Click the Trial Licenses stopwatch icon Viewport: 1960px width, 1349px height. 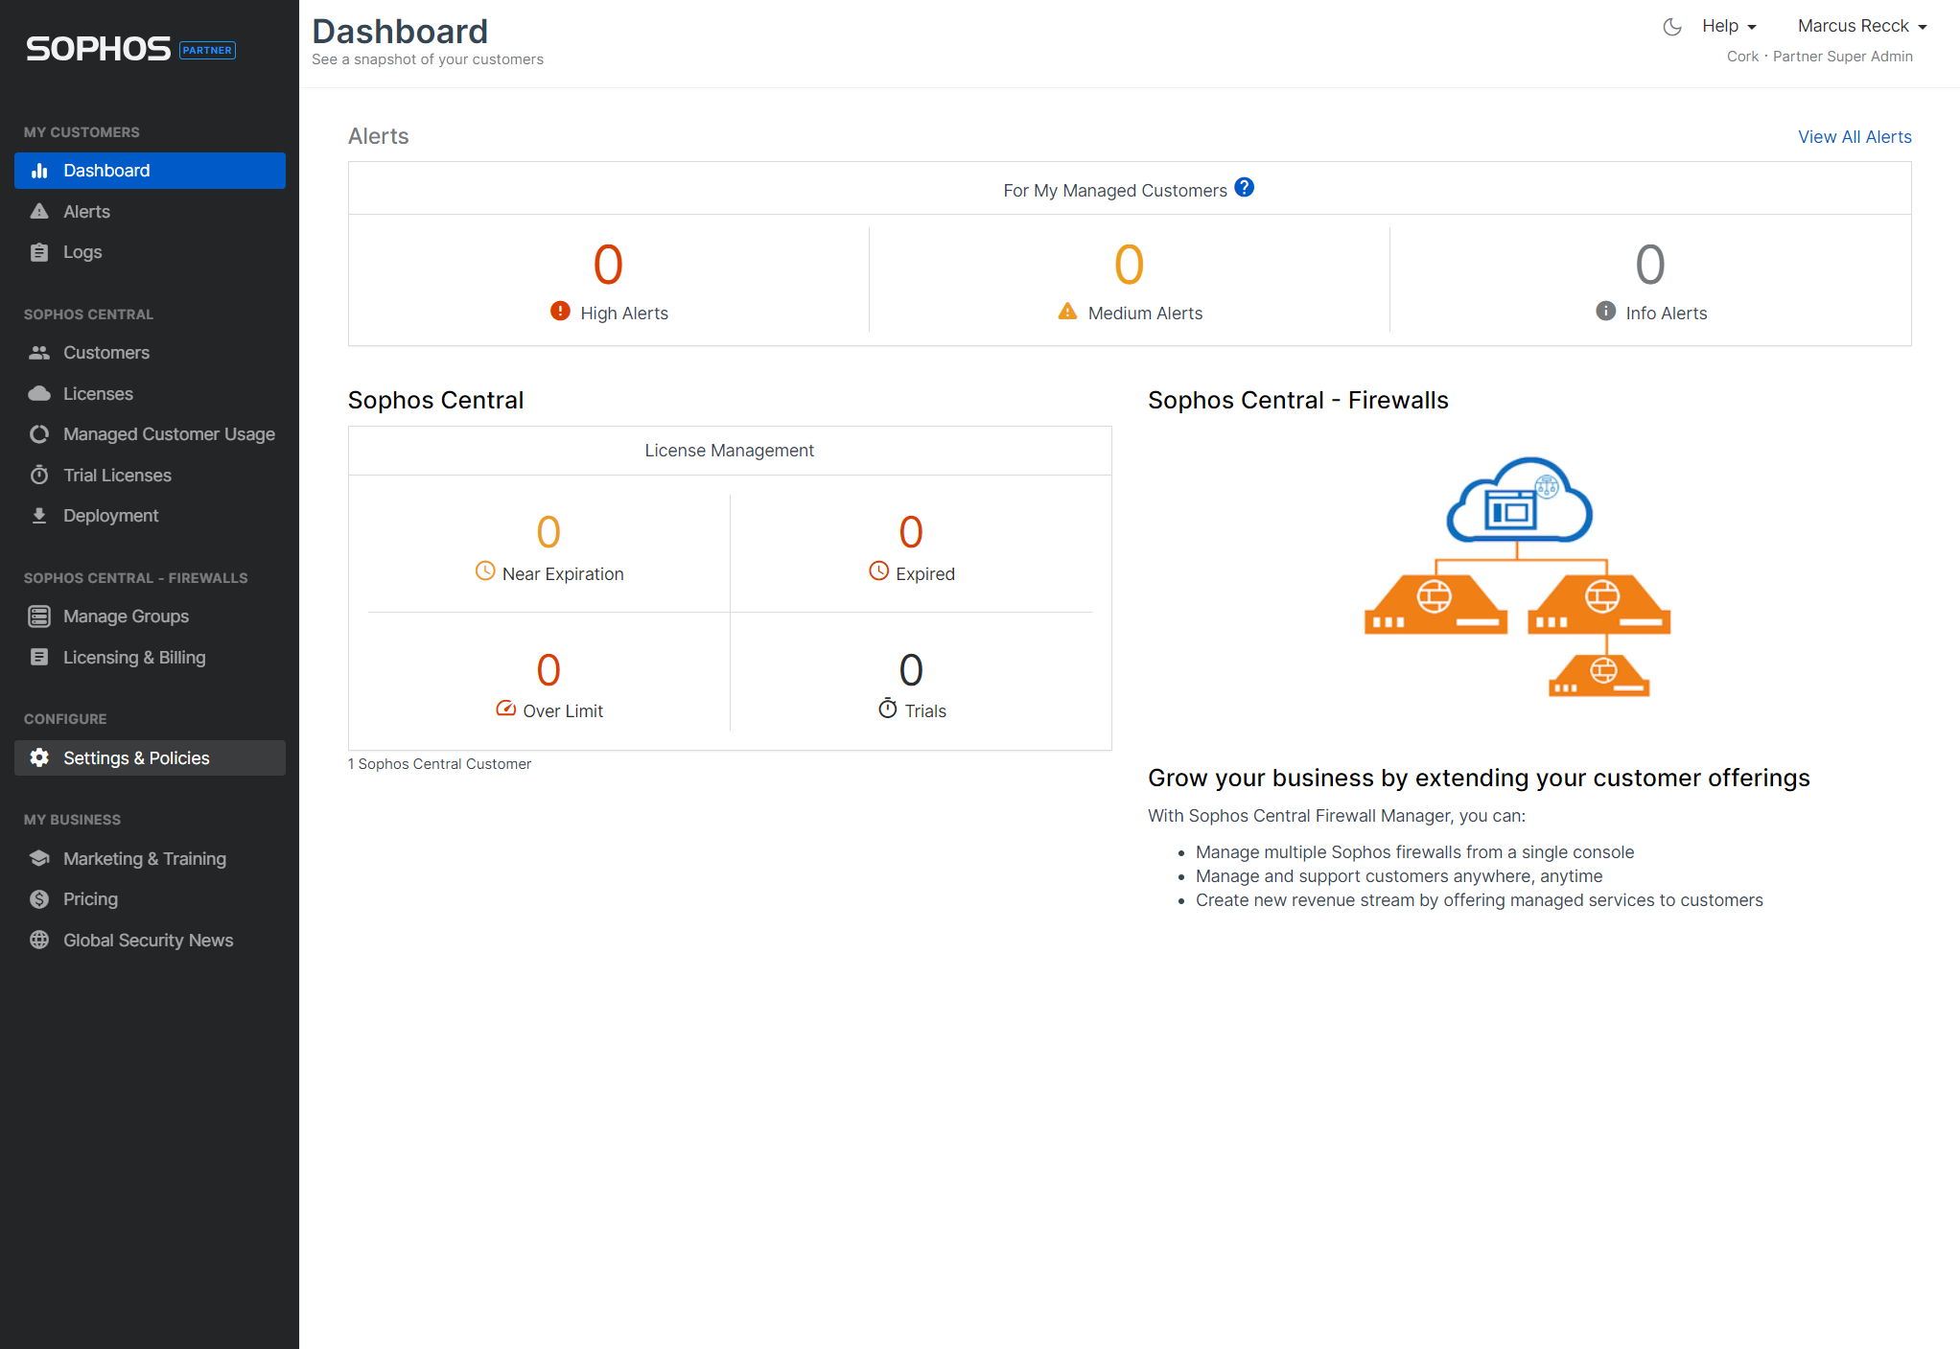click(x=39, y=476)
